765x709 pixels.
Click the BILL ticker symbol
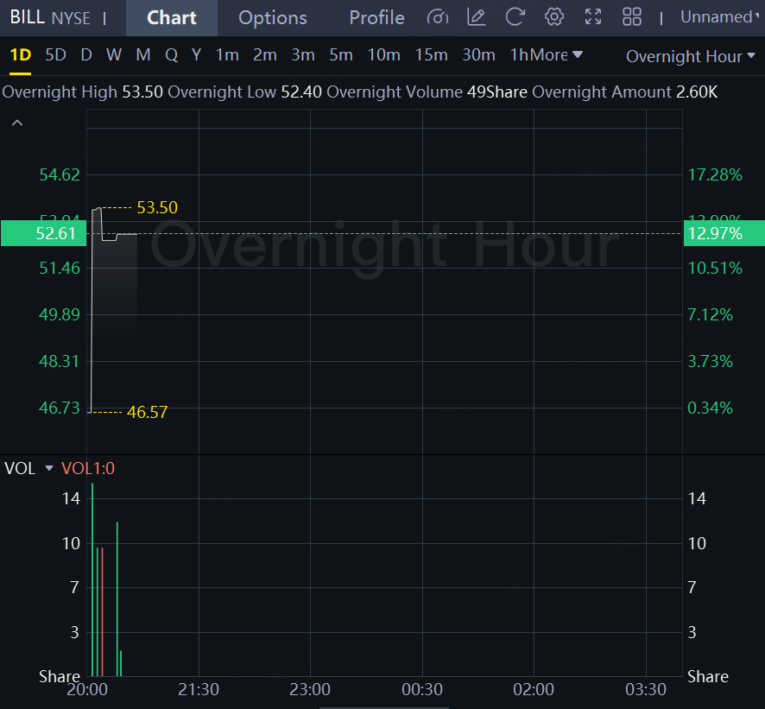[x=27, y=17]
